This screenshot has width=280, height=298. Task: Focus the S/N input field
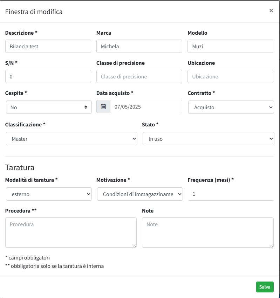point(48,76)
